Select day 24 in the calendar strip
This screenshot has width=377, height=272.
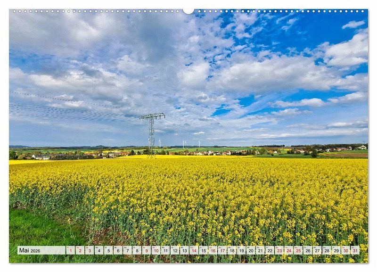[289, 250]
